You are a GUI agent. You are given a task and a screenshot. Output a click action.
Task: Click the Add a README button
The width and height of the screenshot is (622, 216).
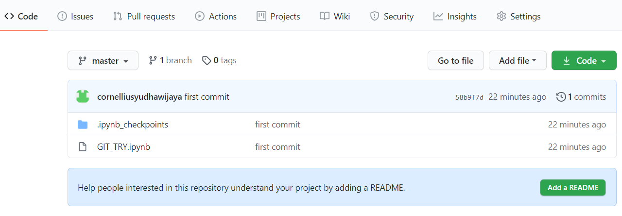pos(572,188)
